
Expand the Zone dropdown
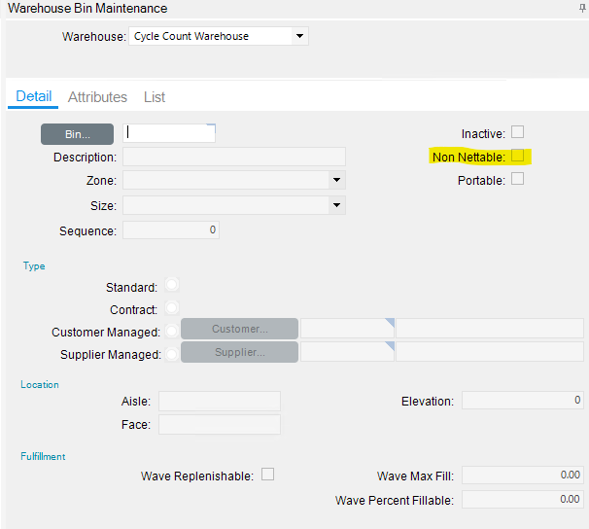pyautogui.click(x=336, y=180)
